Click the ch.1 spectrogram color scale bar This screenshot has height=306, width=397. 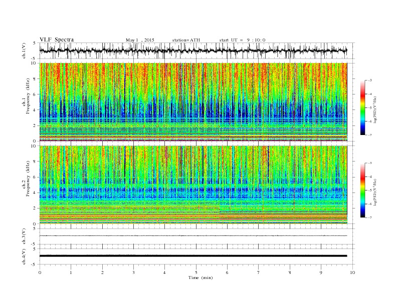362,107
